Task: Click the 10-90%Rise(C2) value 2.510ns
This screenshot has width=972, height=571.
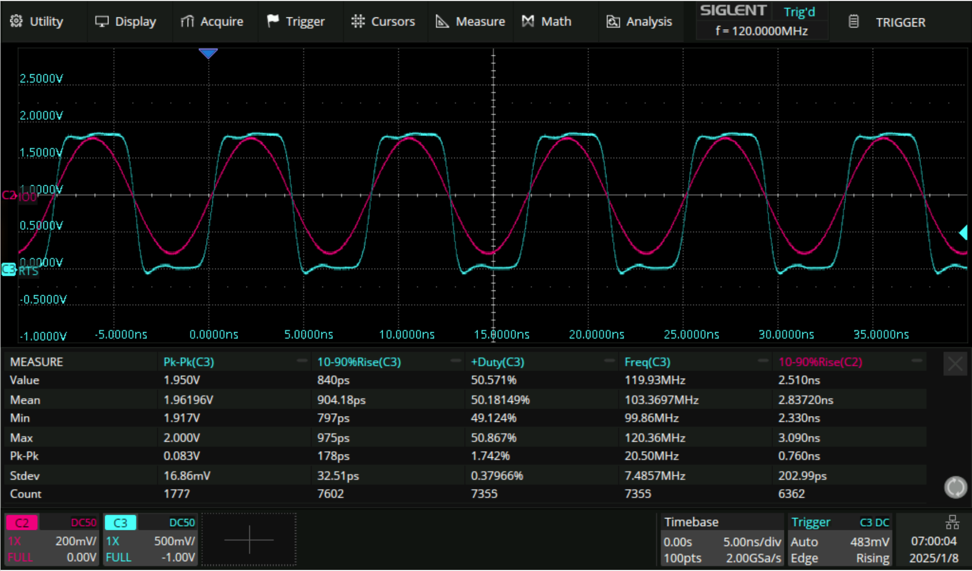Action: pos(799,380)
